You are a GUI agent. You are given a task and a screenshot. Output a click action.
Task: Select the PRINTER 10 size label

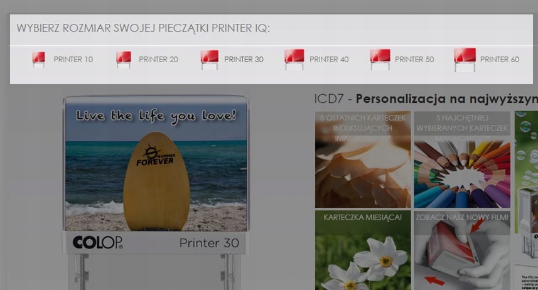point(73,60)
